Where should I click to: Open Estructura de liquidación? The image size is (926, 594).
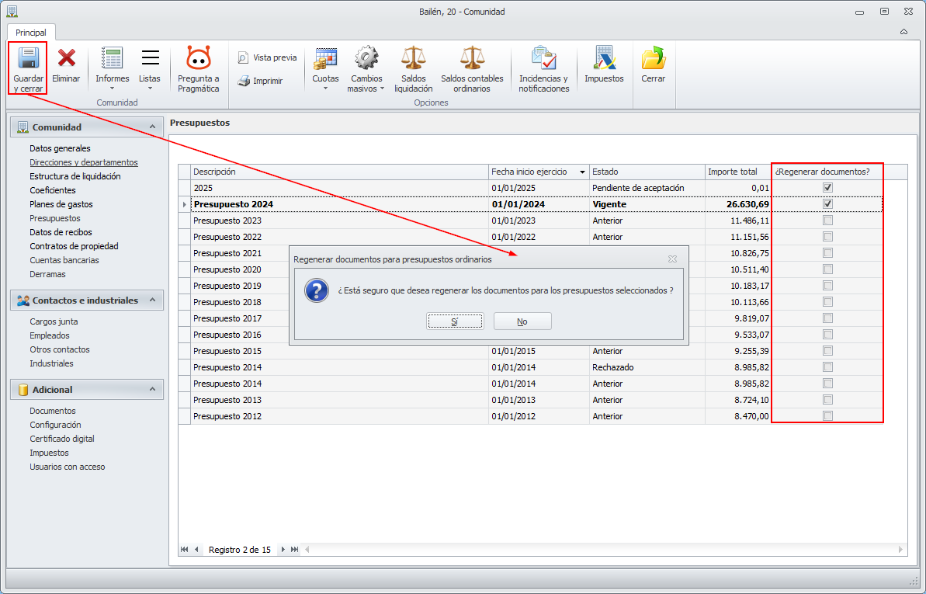75,176
